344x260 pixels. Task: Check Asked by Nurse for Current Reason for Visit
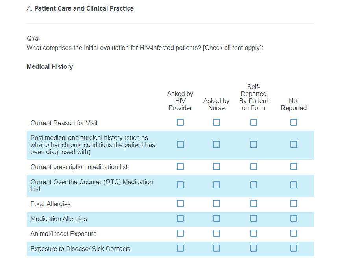(x=216, y=122)
